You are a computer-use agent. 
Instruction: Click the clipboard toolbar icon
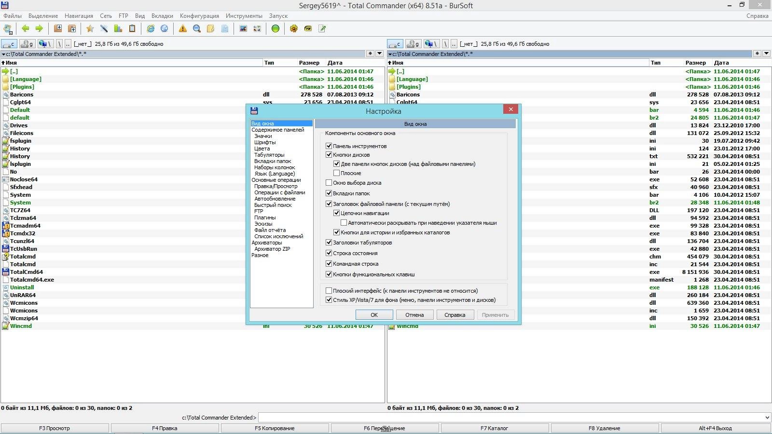pyautogui.click(x=132, y=28)
